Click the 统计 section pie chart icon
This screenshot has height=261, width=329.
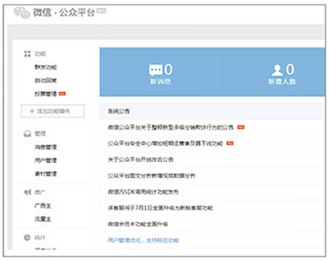27,237
